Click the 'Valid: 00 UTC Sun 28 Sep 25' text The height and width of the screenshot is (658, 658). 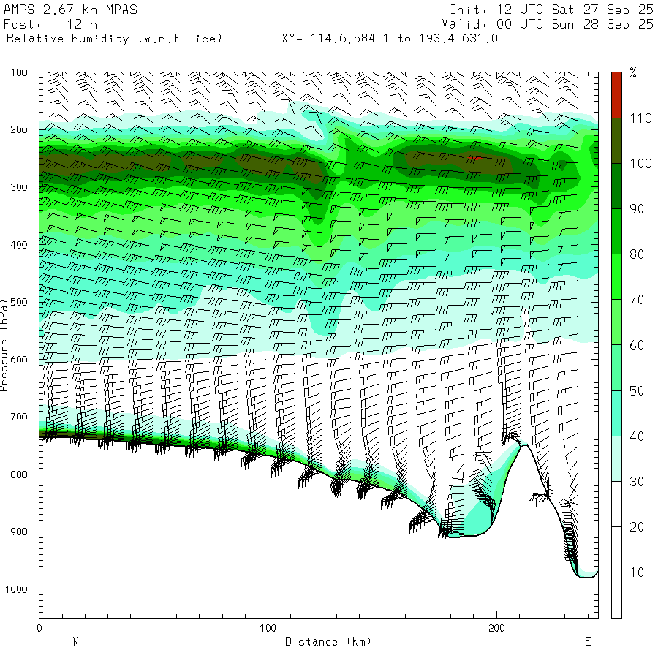coord(547,24)
